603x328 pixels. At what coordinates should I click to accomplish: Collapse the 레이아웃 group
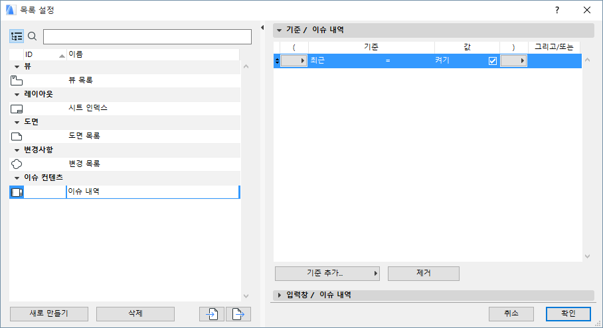pyautogui.click(x=17, y=94)
